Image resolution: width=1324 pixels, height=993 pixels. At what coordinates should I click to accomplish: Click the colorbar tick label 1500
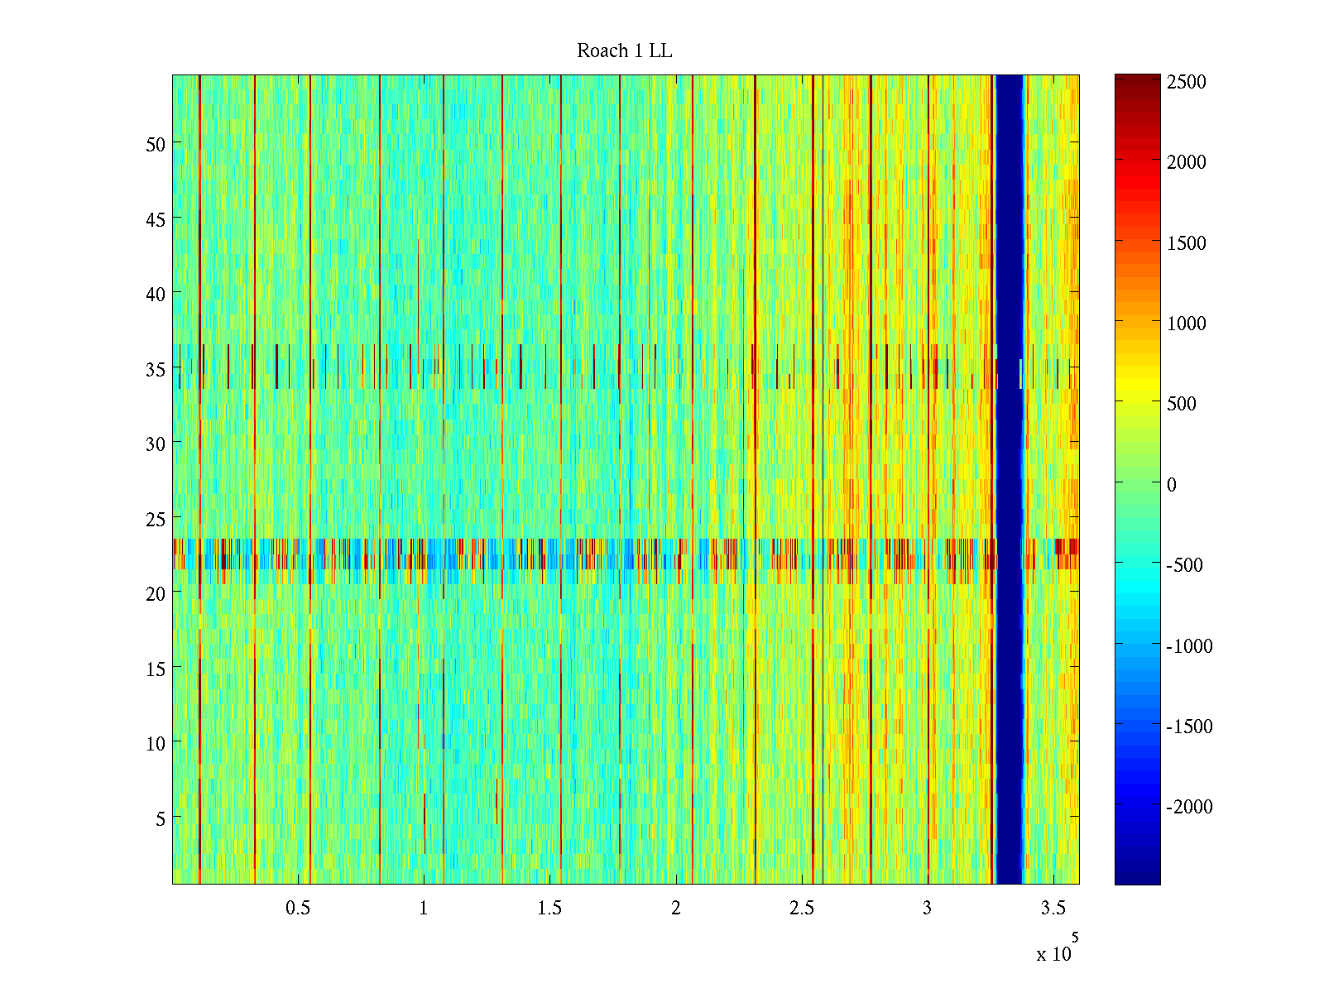(1186, 243)
